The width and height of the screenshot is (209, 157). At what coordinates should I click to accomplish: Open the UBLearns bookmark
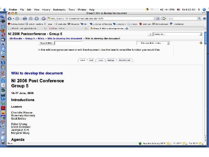coord(74,24)
